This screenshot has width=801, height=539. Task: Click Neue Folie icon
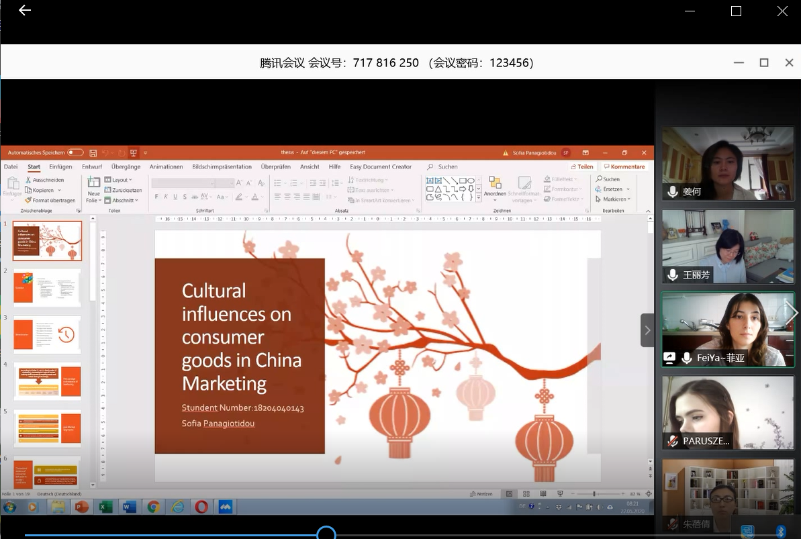click(x=93, y=183)
